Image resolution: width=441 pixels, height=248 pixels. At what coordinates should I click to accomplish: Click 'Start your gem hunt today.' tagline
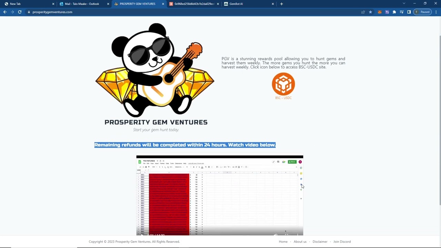156,130
